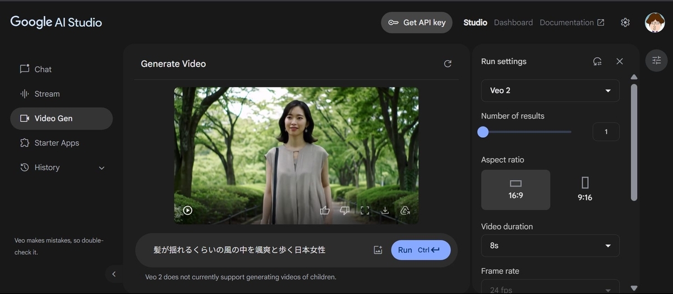This screenshot has width=673, height=294.
Task: Click the settings panel scroll down arrow
Action: [x=634, y=288]
